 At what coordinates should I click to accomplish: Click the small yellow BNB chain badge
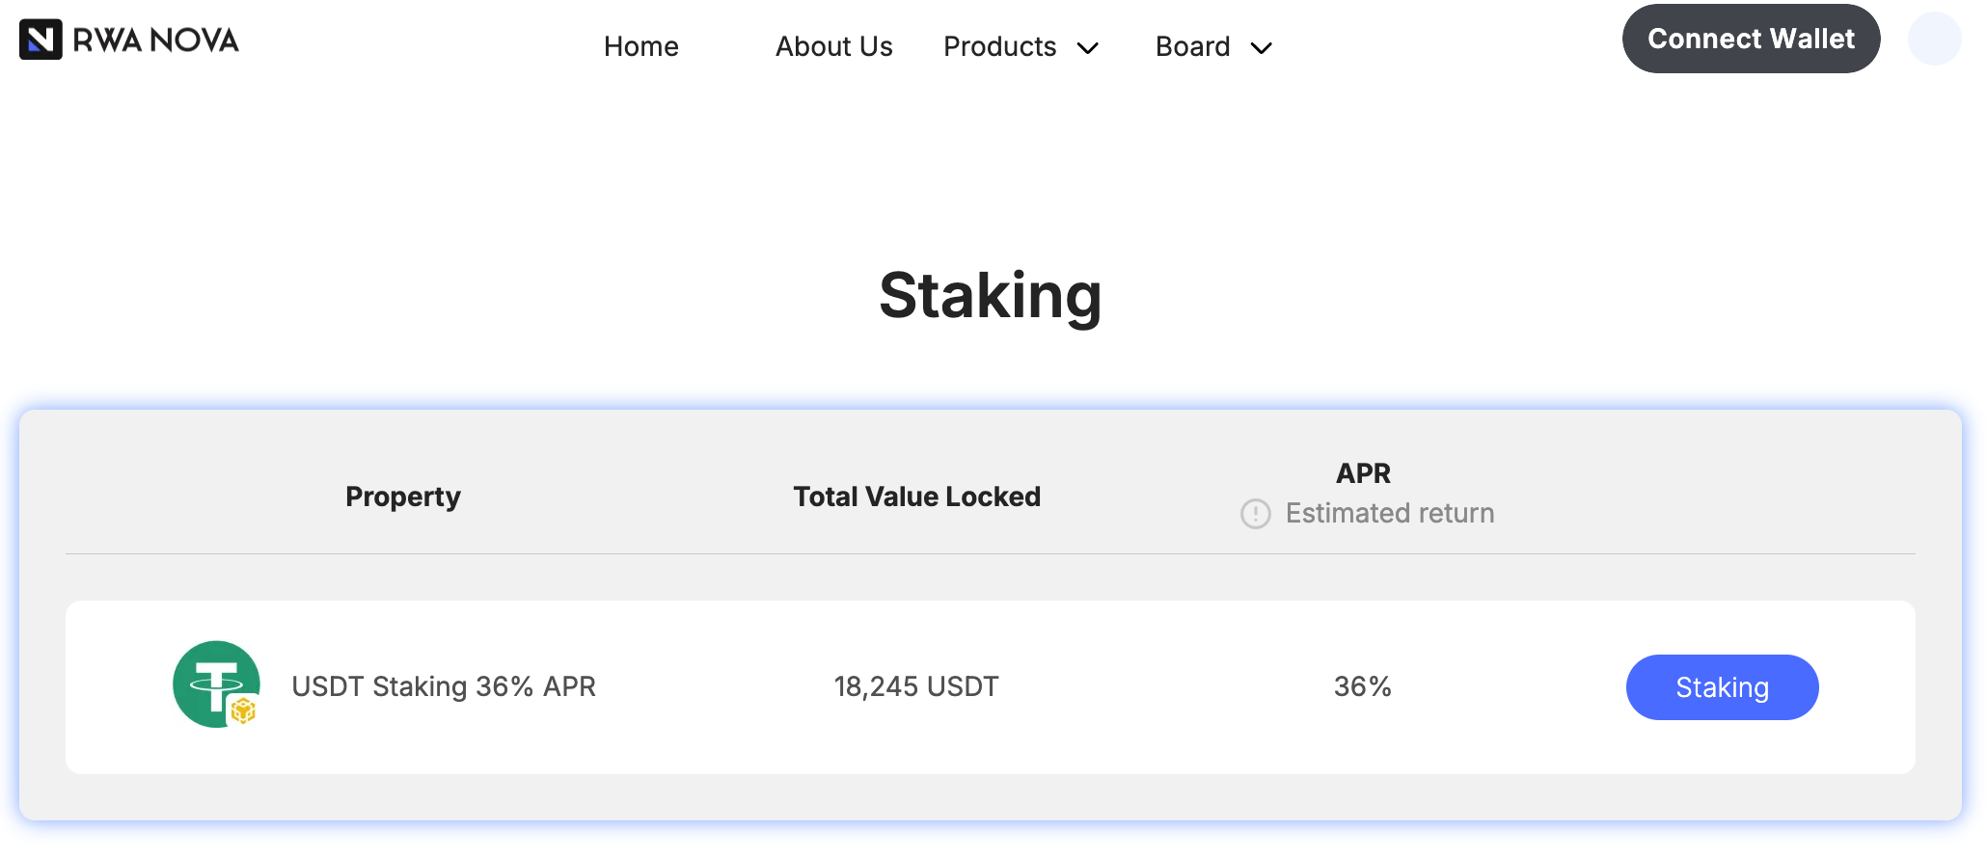click(243, 711)
